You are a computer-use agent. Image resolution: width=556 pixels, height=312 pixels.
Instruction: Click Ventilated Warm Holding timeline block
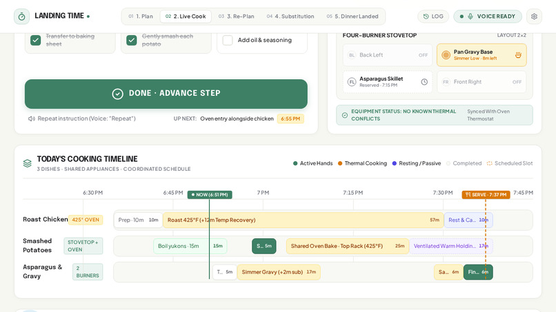coord(451,246)
